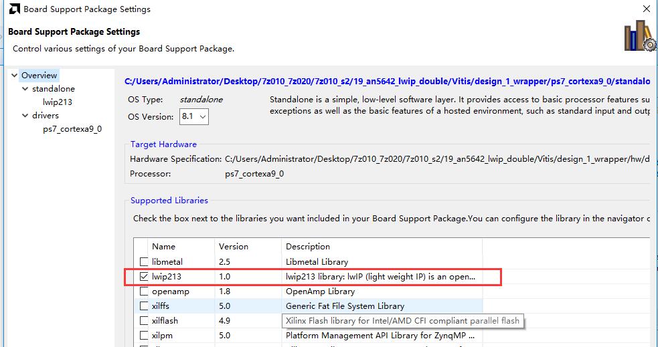Image resolution: width=658 pixels, height=347 pixels.
Task: Click the books and gear BSP icon
Action: click(x=639, y=37)
